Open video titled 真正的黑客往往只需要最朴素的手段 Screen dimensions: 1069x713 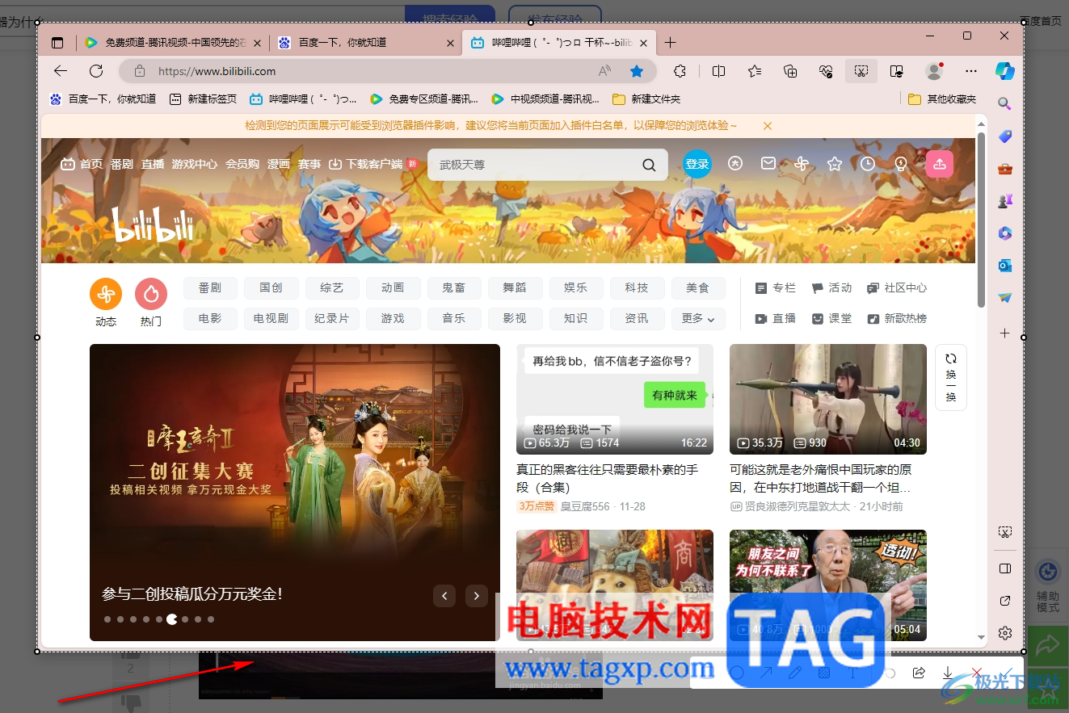pos(607,479)
